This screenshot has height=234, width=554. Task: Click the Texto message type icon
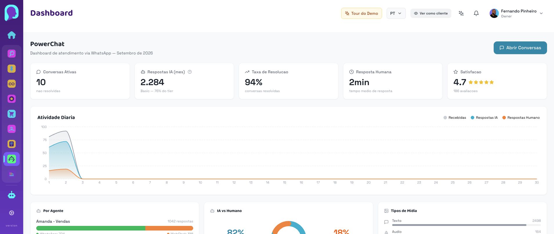point(386,222)
